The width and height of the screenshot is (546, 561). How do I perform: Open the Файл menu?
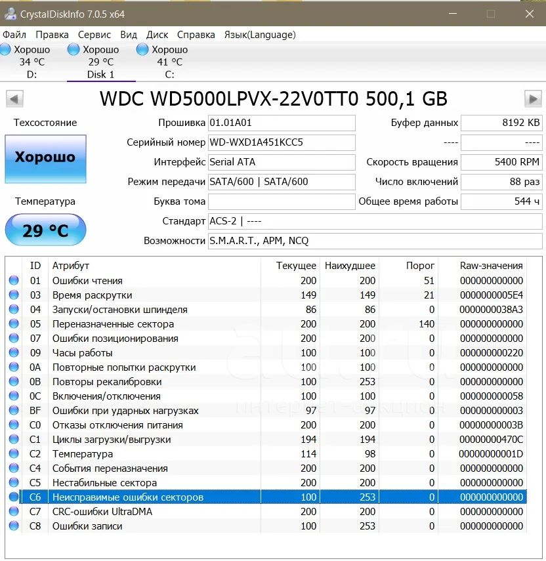point(14,35)
